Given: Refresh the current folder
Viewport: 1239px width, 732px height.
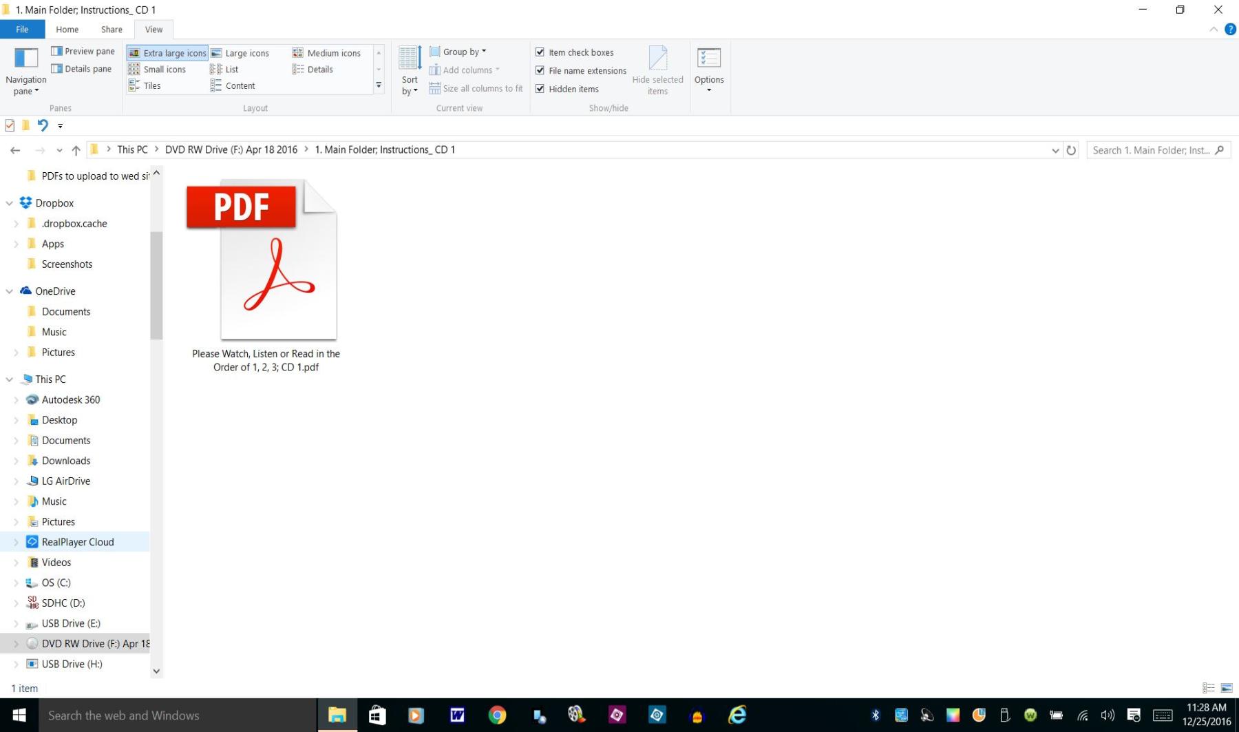Looking at the screenshot, I should (x=1071, y=150).
